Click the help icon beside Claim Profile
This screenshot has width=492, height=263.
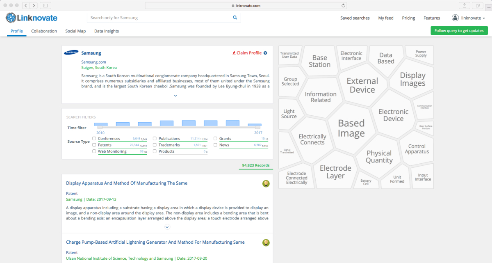pos(265,53)
